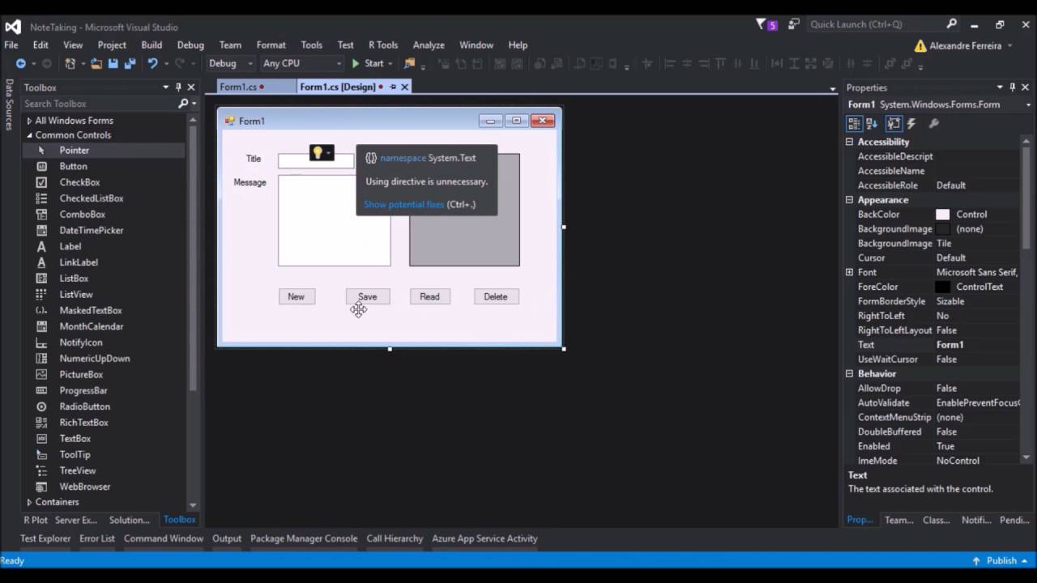Screen dimensions: 1037x583
Task: Click the Property Pages wrench icon
Action: [933, 123]
